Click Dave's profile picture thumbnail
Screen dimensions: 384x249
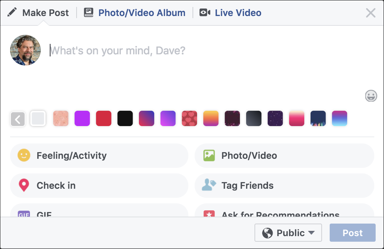click(25, 50)
